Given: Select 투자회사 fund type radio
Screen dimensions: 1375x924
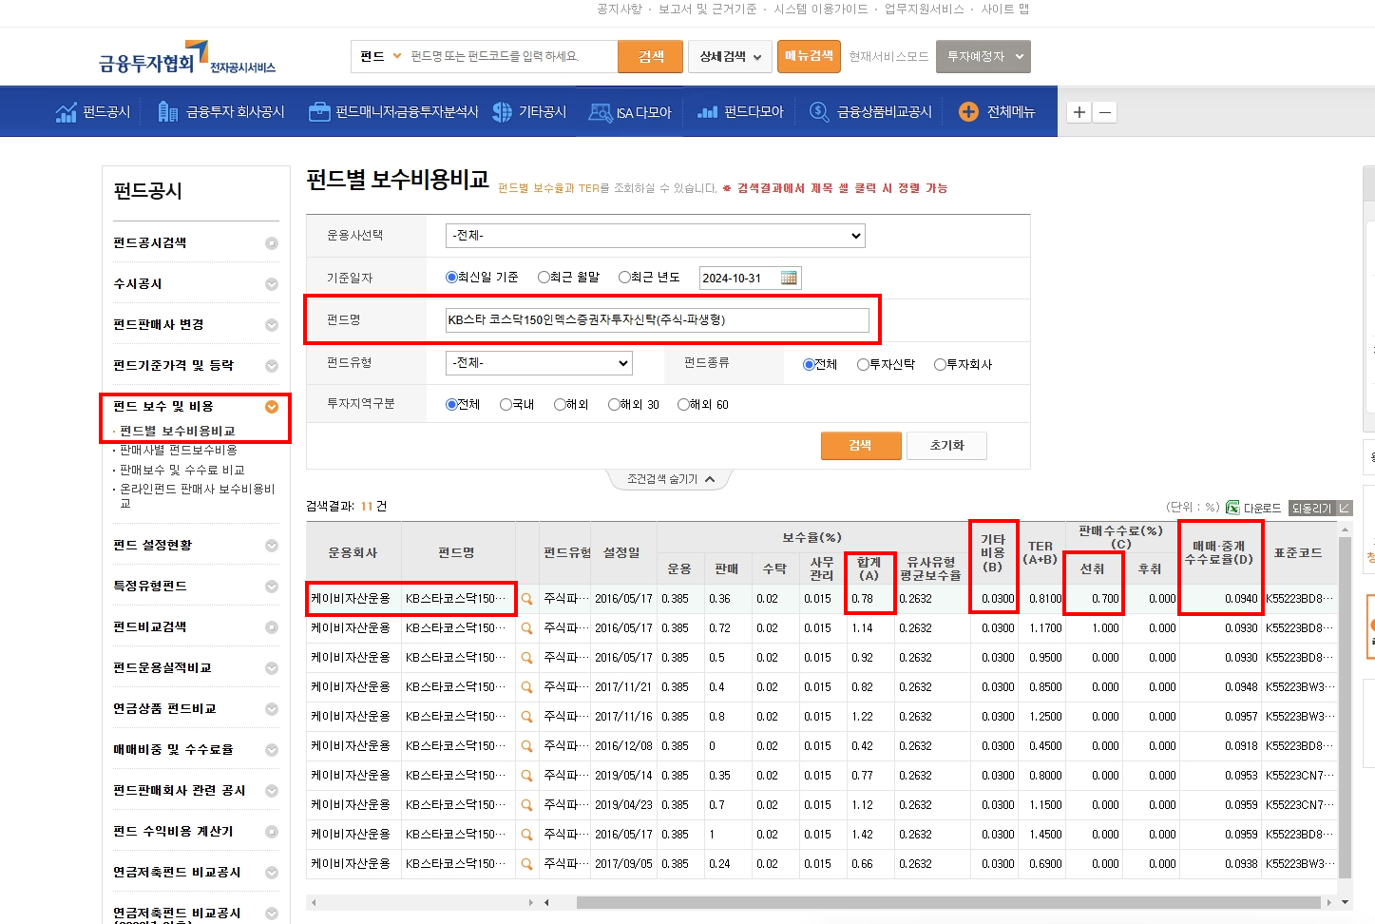Looking at the screenshot, I should [x=940, y=364].
